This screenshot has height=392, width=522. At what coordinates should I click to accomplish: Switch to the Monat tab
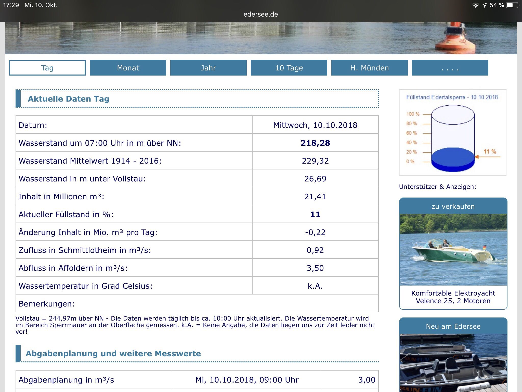(x=128, y=68)
